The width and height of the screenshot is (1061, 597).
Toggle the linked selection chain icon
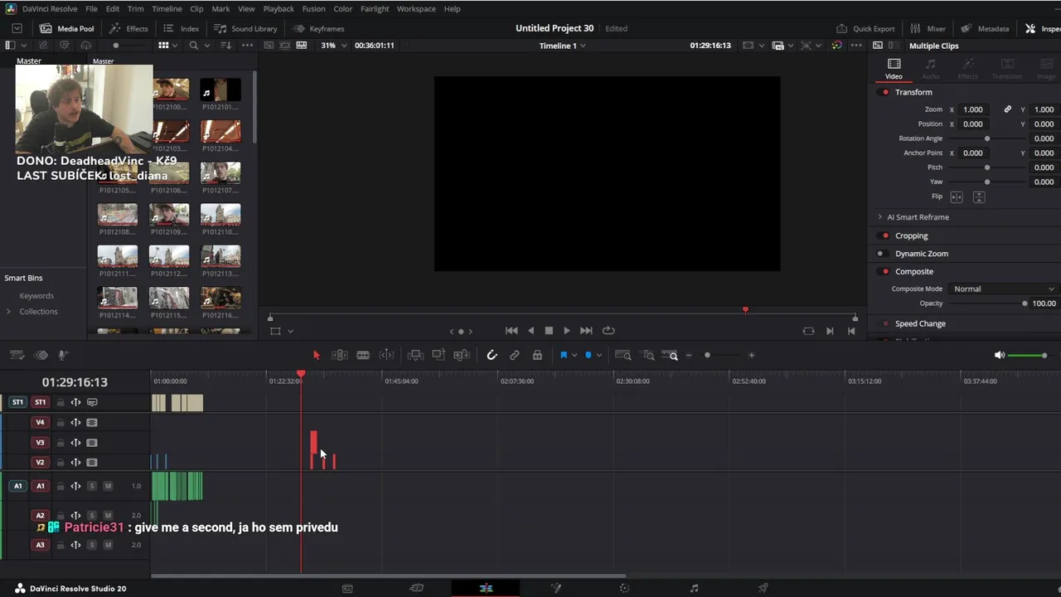pyautogui.click(x=515, y=355)
